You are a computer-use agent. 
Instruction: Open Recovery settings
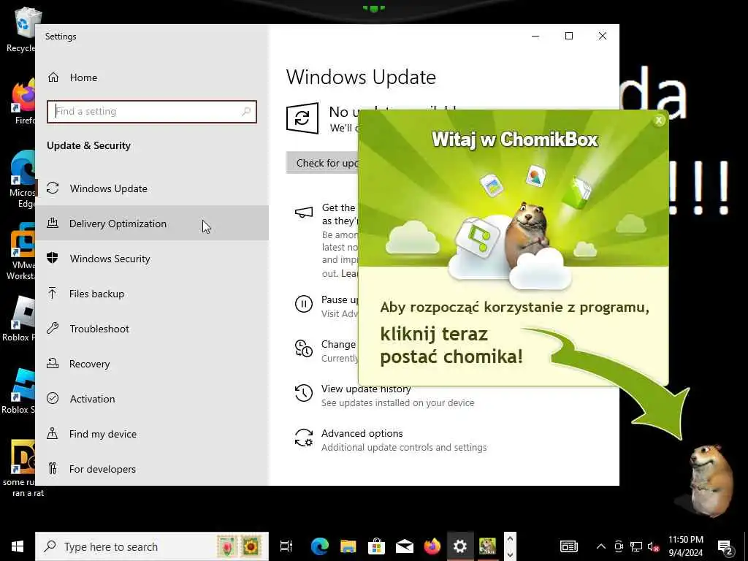click(152, 364)
